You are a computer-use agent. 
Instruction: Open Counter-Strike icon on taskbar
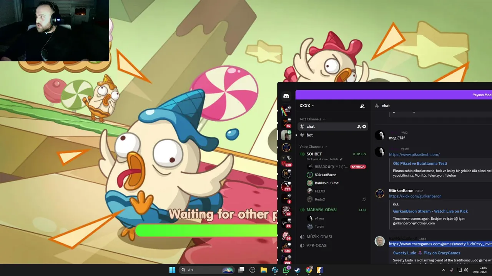click(320, 270)
